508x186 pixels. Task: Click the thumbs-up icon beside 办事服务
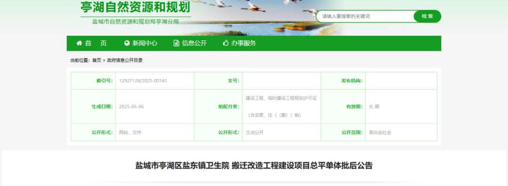[x=226, y=43]
